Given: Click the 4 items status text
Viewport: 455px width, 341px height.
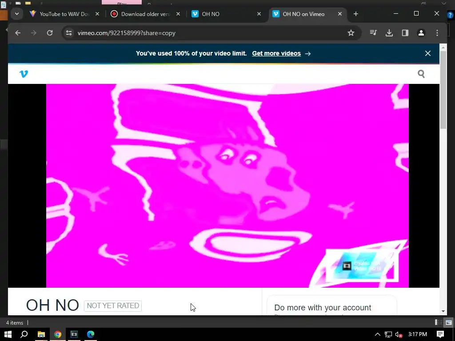Looking at the screenshot, I should tap(15, 322).
